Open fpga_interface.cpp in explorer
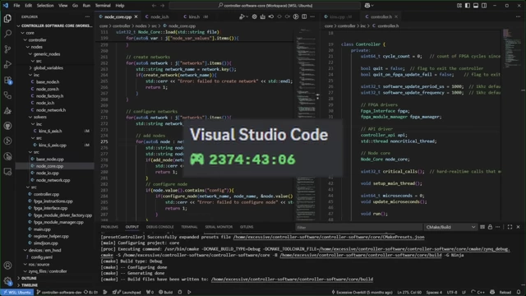Image resolution: width=526 pixels, height=296 pixels. [x=50, y=208]
